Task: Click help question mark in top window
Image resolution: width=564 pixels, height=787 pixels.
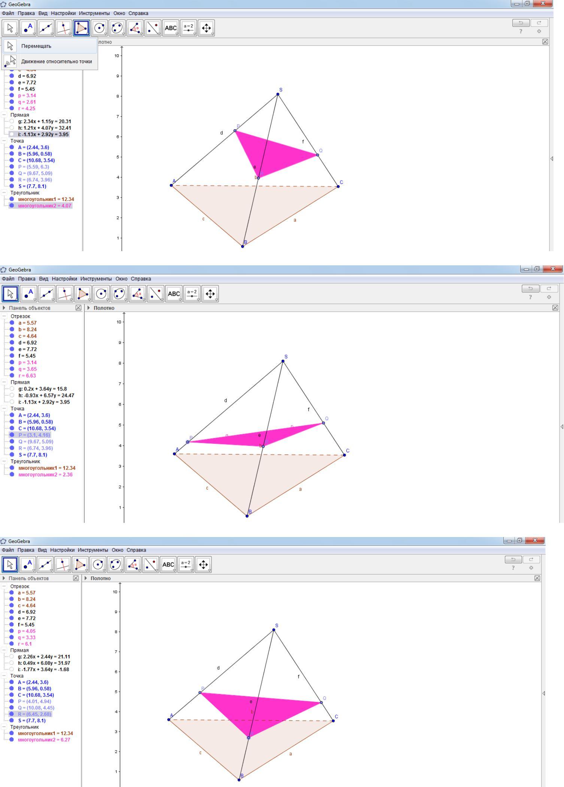Action: (521, 31)
